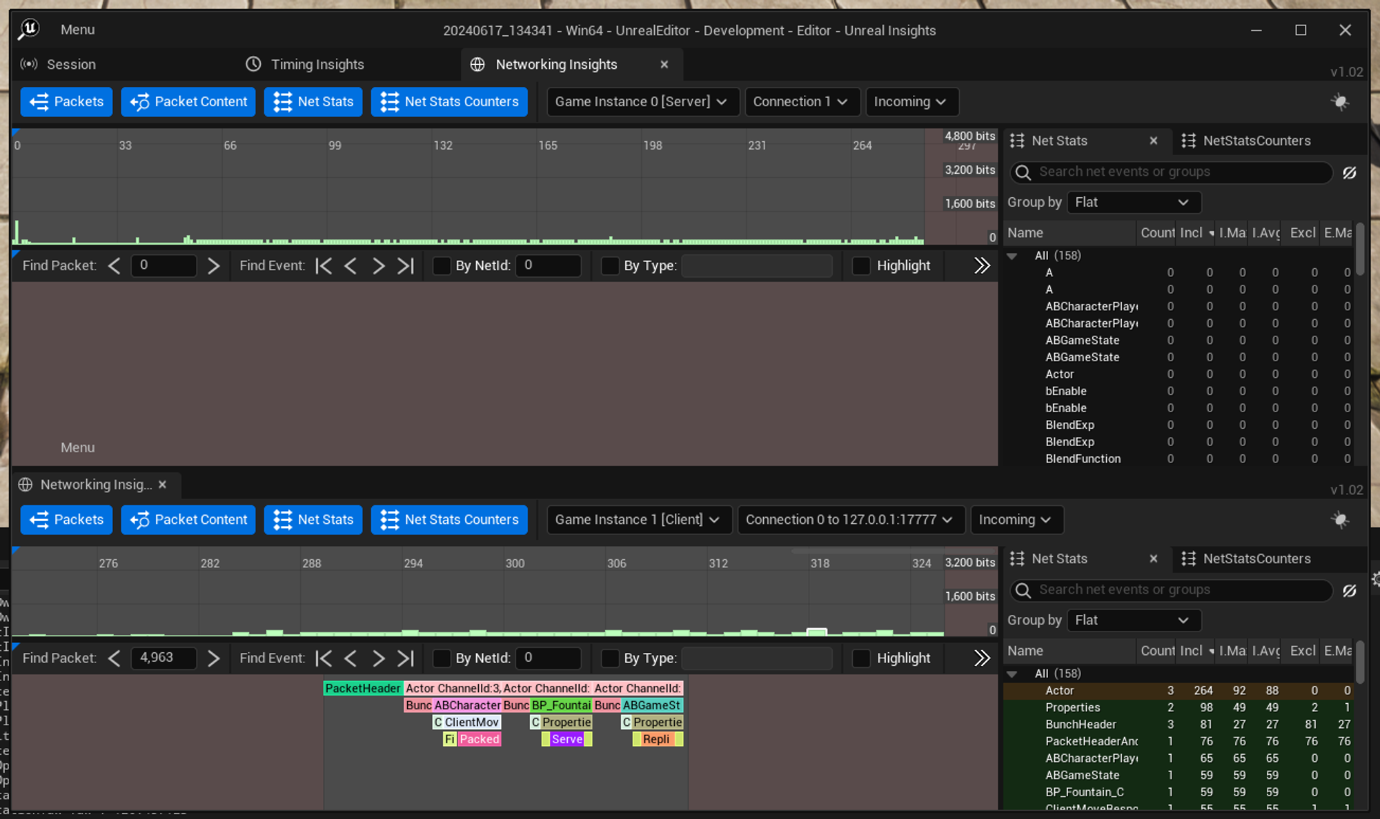Viewport: 1380px width, 819px height.
Task: Open the Connection 1 dropdown
Action: click(802, 102)
